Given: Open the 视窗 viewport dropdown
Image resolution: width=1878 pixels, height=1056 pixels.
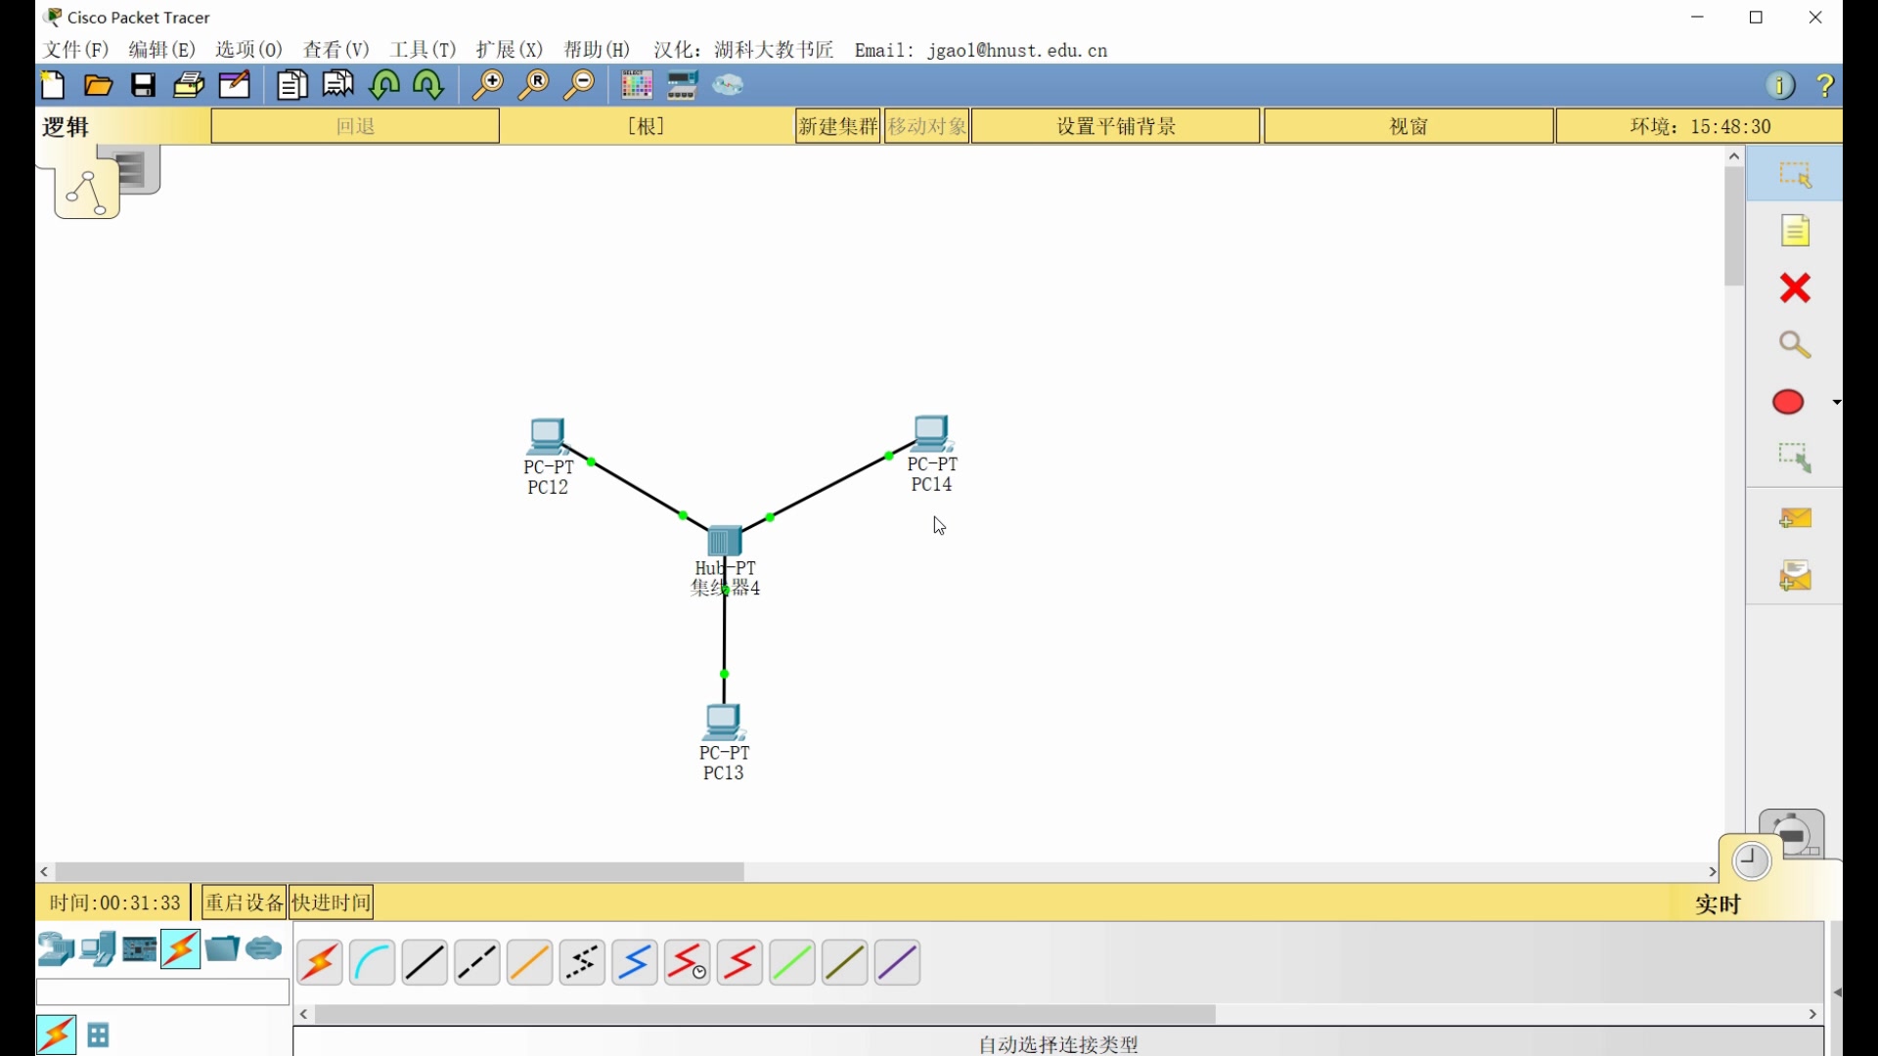Looking at the screenshot, I should point(1408,126).
